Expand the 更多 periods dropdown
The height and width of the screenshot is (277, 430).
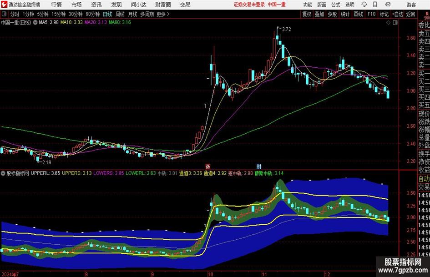163,14
